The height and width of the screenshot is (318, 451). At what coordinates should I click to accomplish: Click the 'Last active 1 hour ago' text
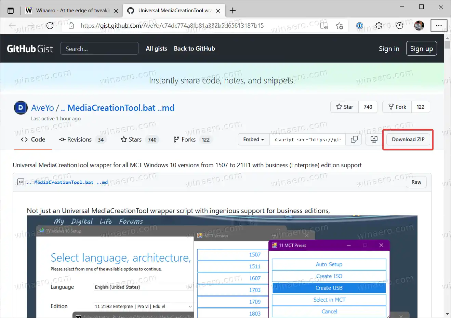click(56, 119)
